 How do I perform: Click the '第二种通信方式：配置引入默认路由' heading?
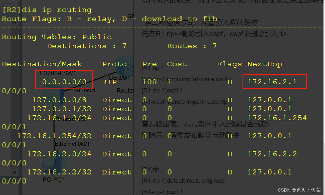tap(201, 23)
